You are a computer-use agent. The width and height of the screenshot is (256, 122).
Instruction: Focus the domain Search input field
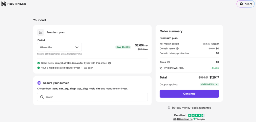[92, 97]
